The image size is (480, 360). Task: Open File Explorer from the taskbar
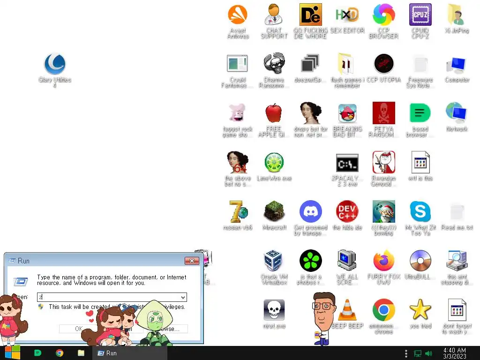pyautogui.click(x=81, y=353)
